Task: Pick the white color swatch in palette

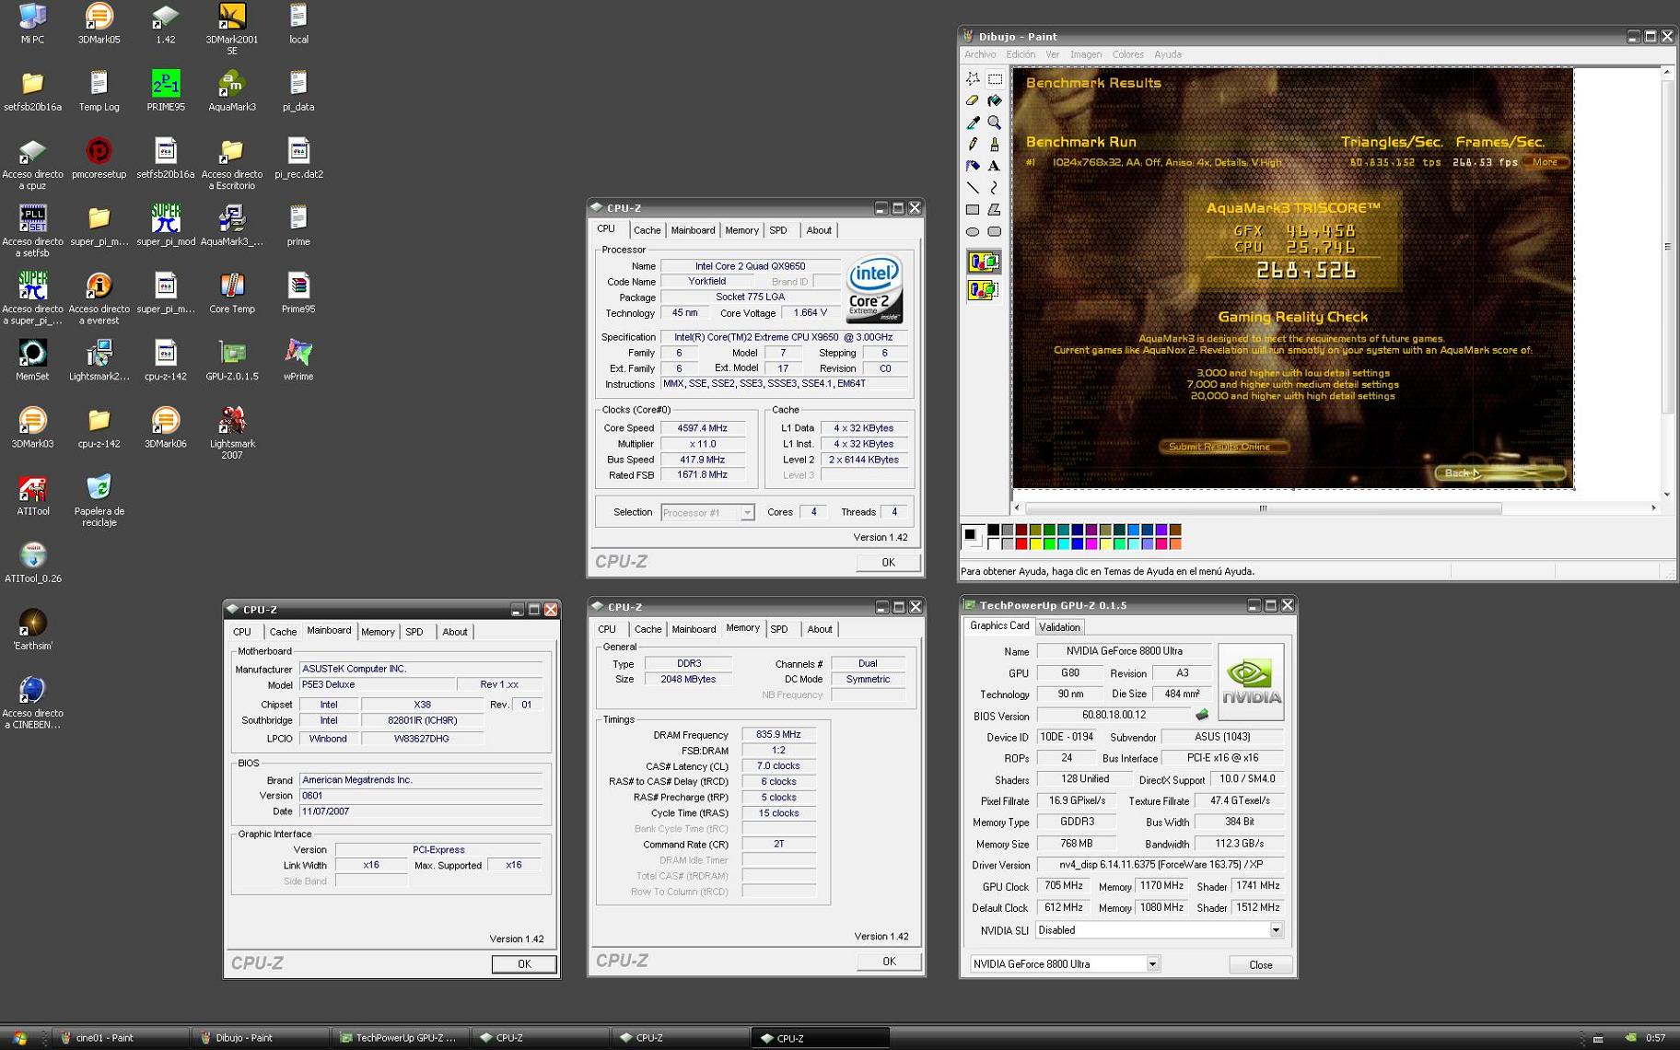Action: point(994,544)
